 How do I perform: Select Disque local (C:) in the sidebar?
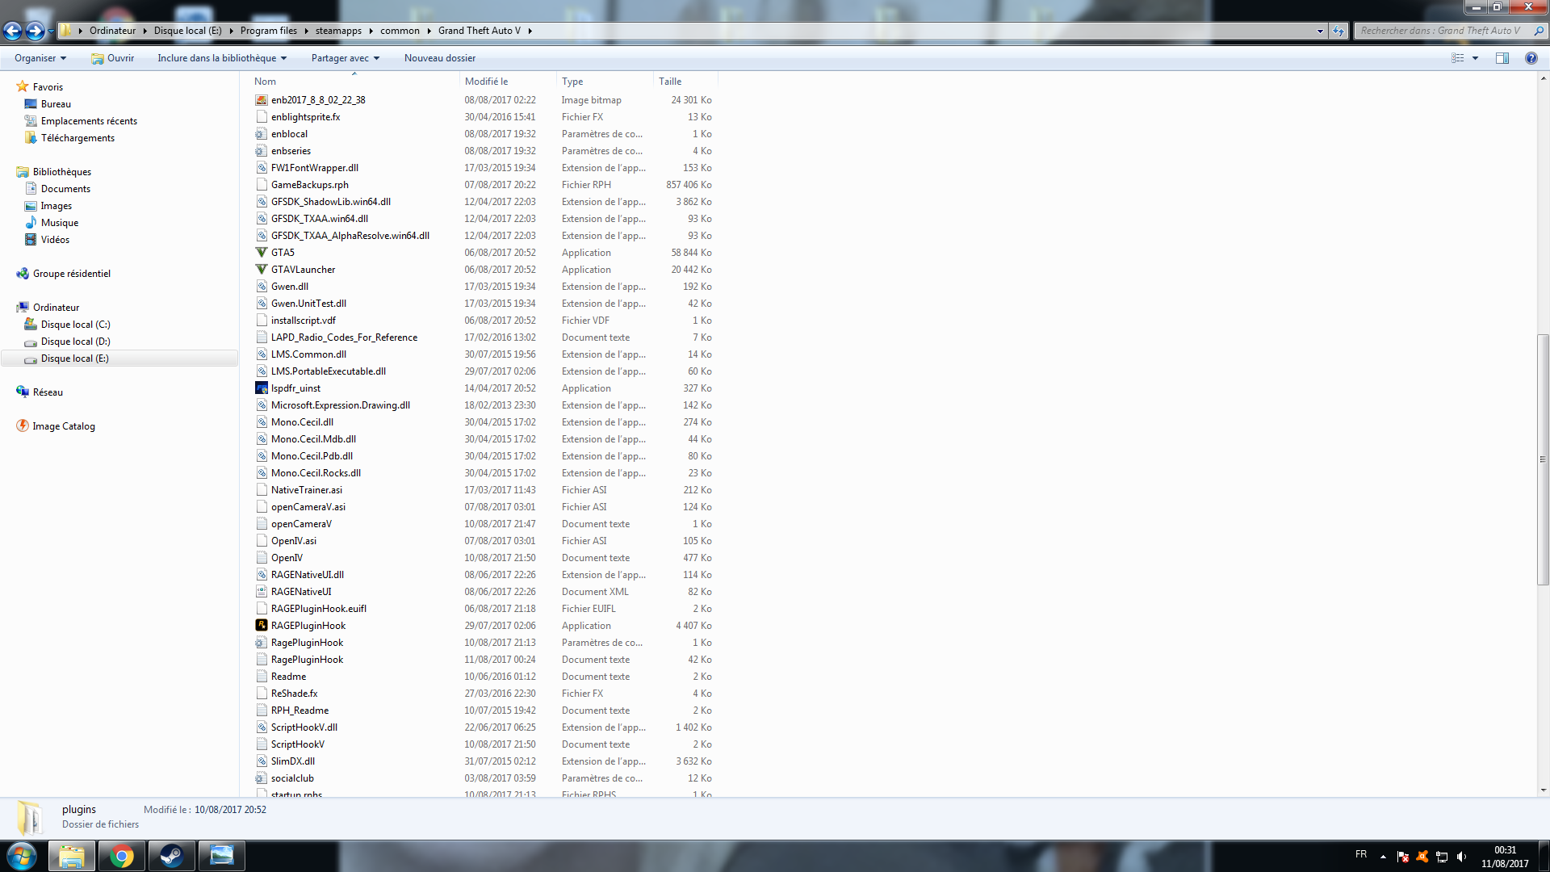point(75,325)
